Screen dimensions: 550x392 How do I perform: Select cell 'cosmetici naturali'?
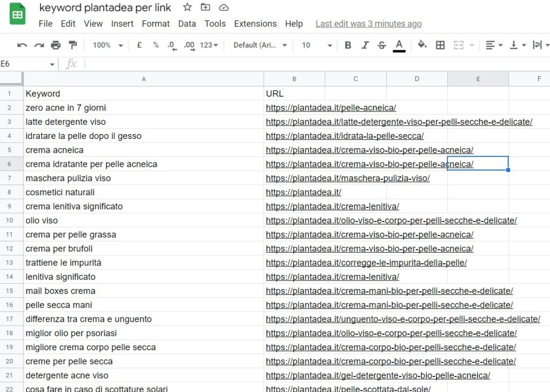pyautogui.click(x=143, y=193)
